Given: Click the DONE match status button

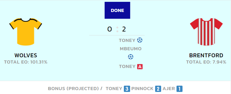Looking at the screenshot, I should pos(117,10).
